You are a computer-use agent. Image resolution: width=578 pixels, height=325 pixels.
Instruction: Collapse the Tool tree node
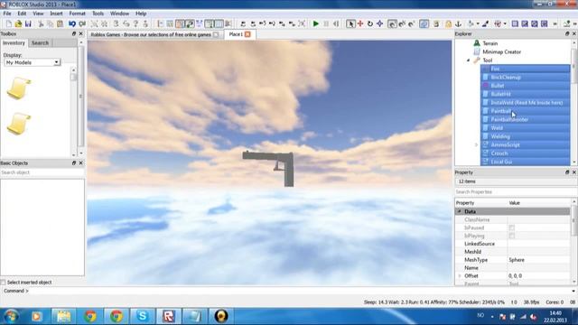point(469,60)
